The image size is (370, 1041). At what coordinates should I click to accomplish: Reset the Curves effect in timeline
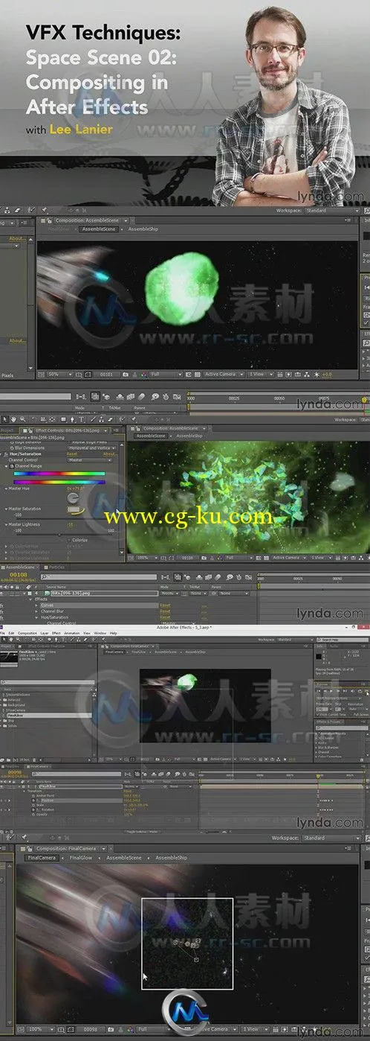[x=165, y=605]
